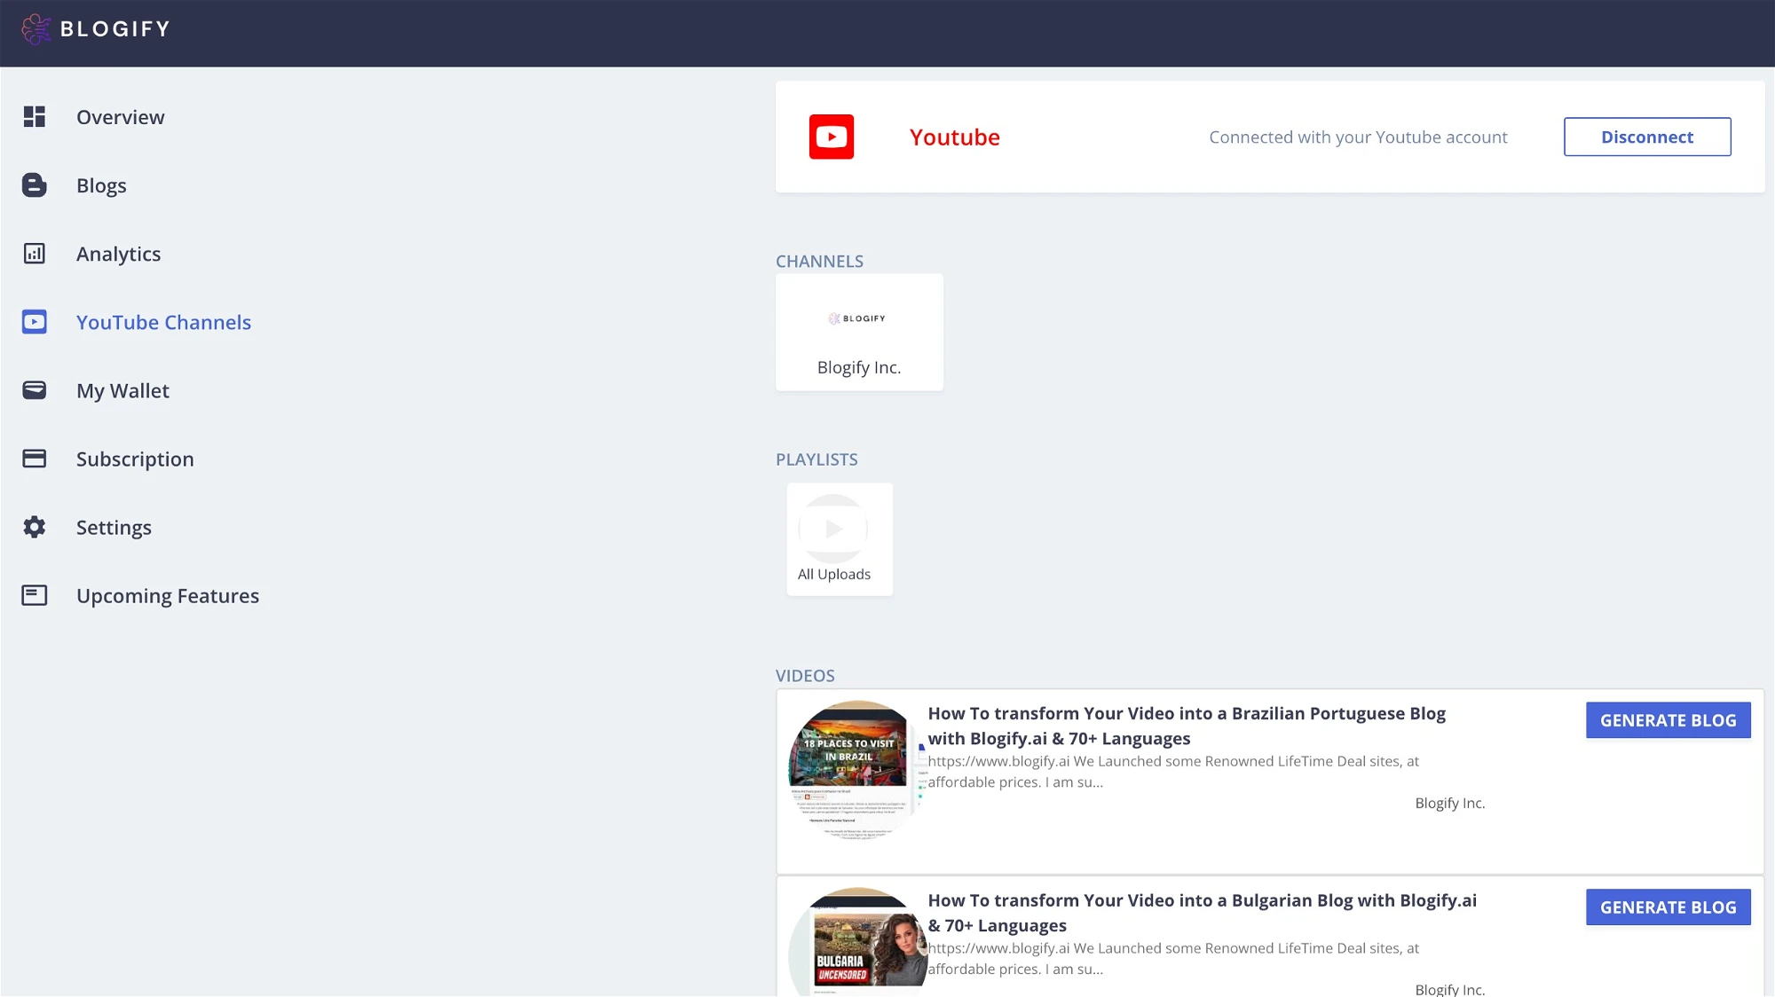Open Settings from the sidebar

[114, 527]
